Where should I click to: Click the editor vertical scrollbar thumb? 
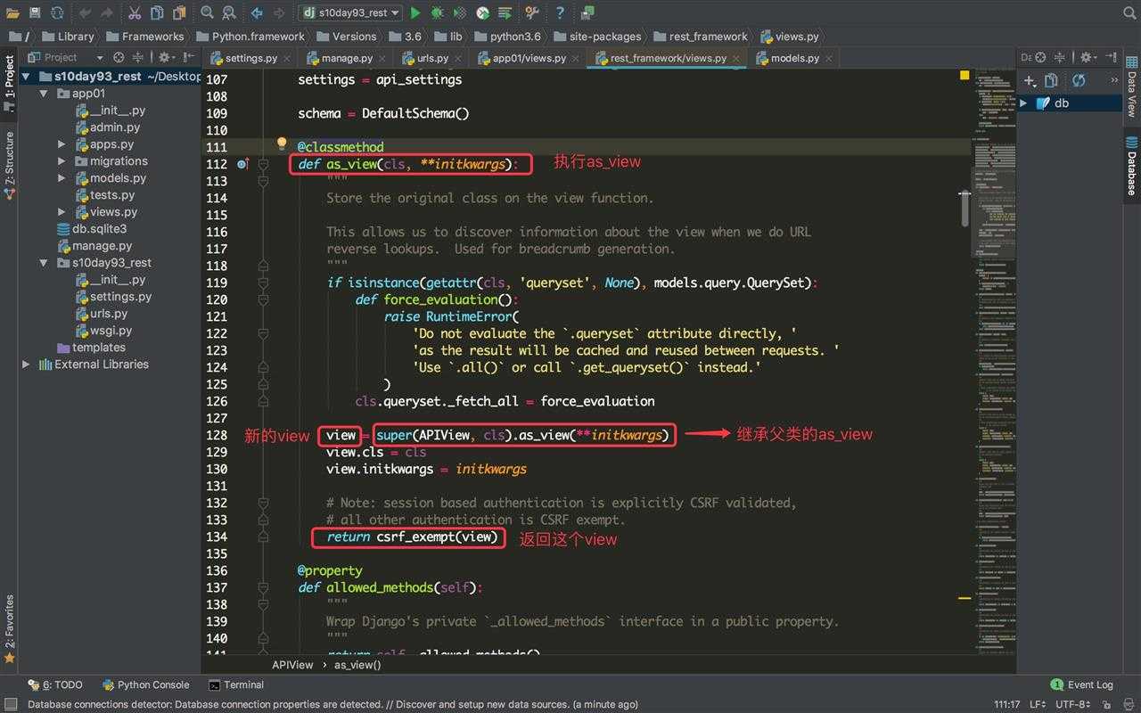965,209
